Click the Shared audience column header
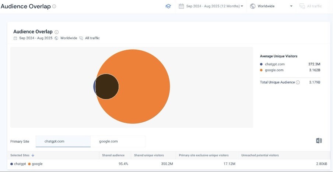Image resolution: width=333 pixels, height=172 pixels. pyautogui.click(x=113, y=155)
